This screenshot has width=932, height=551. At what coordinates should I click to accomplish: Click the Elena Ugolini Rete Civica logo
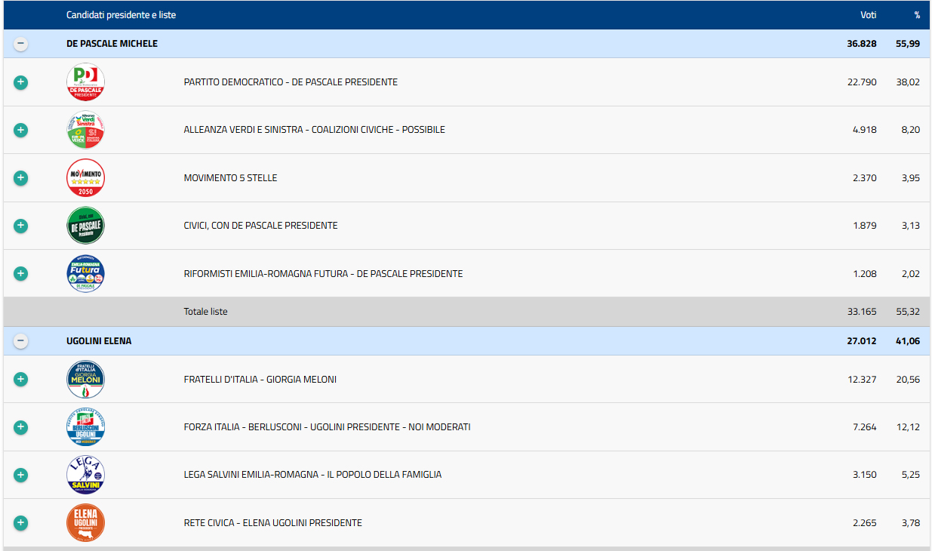(x=85, y=523)
